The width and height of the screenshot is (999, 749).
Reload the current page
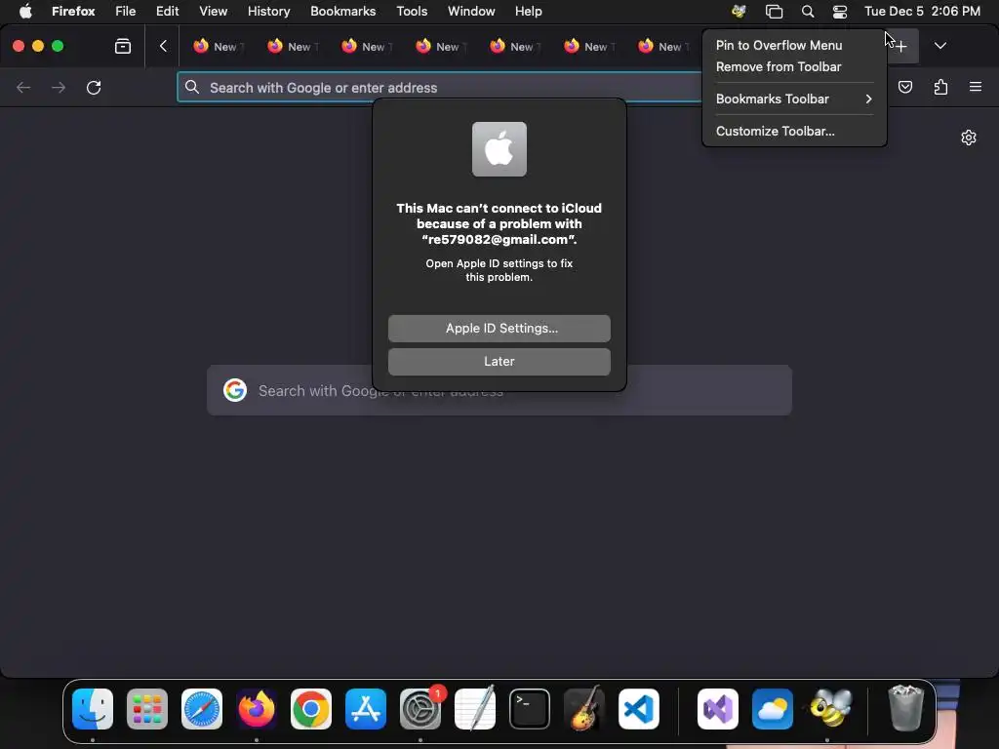tap(94, 87)
